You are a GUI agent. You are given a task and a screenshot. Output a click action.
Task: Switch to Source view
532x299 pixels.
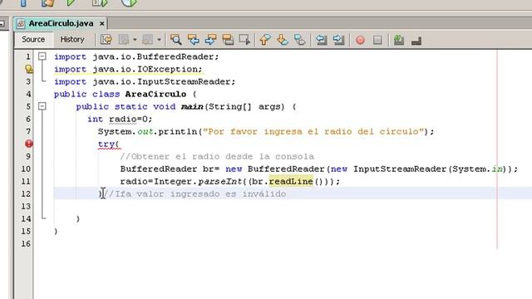pos(33,39)
